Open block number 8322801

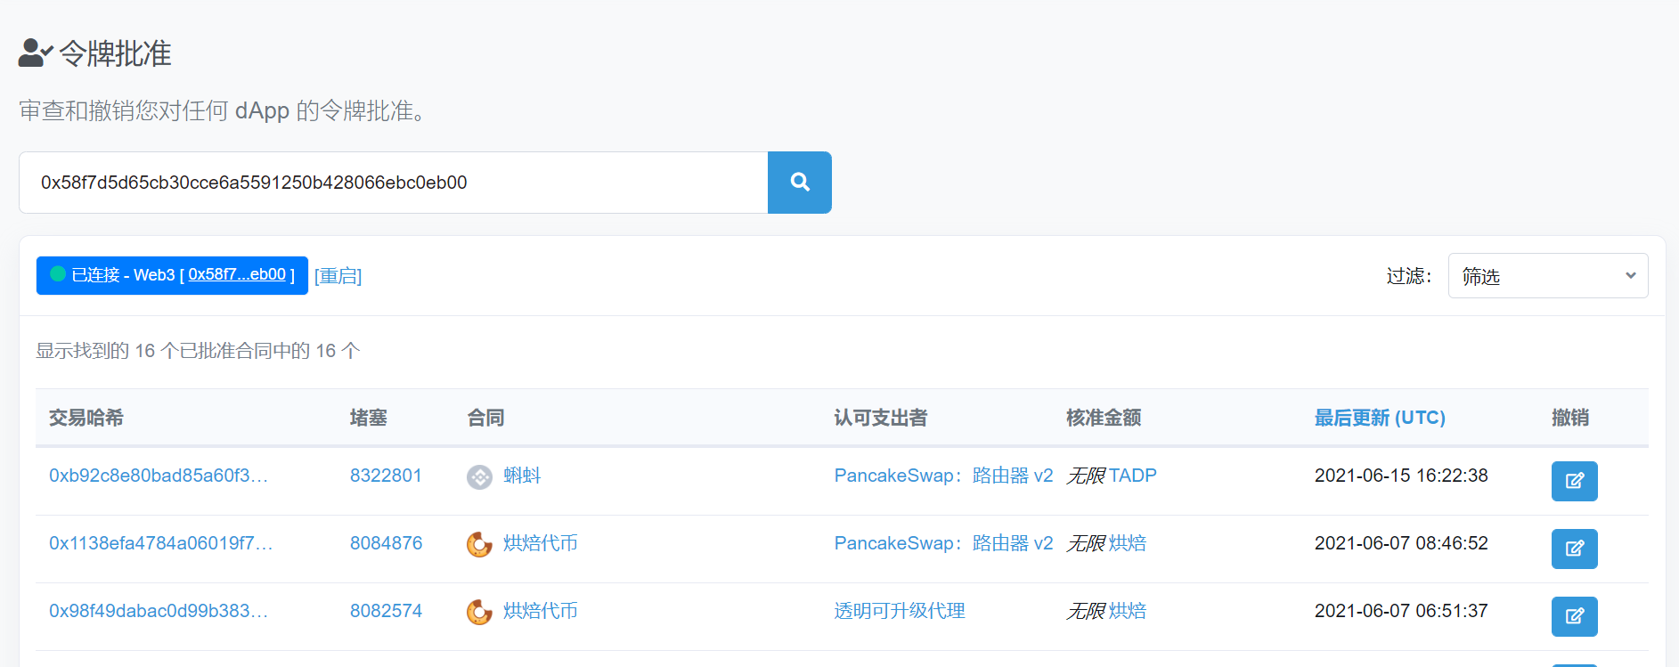(385, 476)
